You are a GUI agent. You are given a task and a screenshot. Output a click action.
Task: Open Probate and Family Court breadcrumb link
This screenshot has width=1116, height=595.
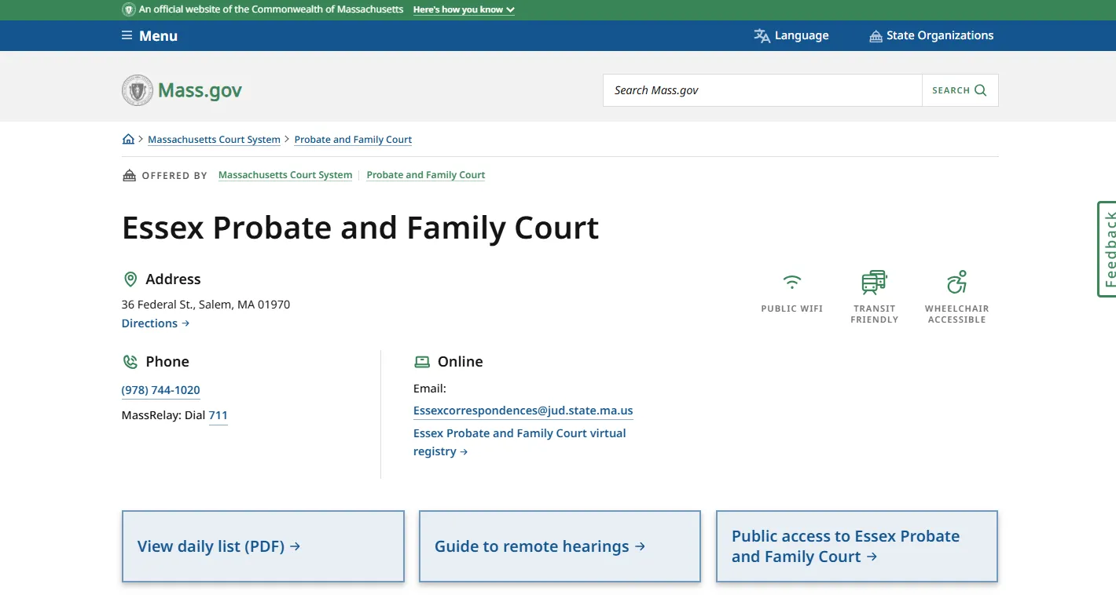[x=353, y=140]
